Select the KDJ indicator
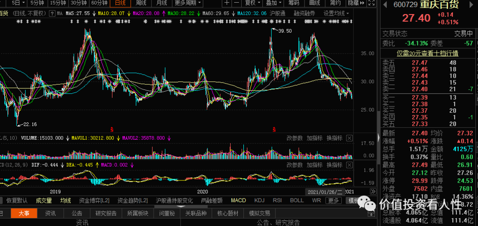Screen dimensions: 478x226 pos(259,200)
